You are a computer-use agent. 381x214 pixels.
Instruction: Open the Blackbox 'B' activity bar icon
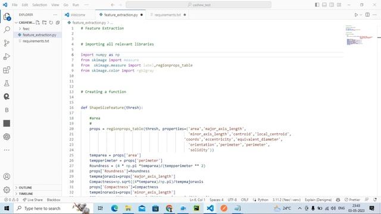click(7, 110)
